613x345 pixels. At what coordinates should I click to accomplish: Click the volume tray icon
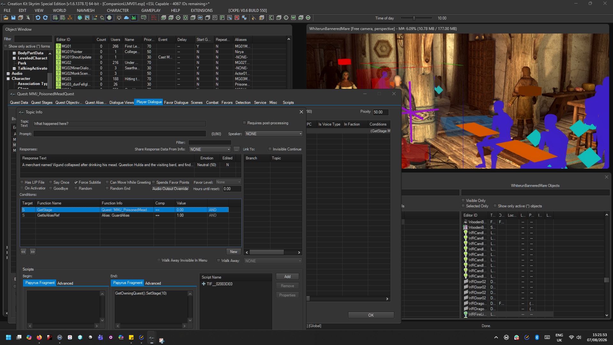[x=579, y=337]
